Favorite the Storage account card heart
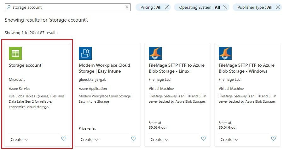Image resolution: width=283 pixels, height=150 pixels. 64,138
